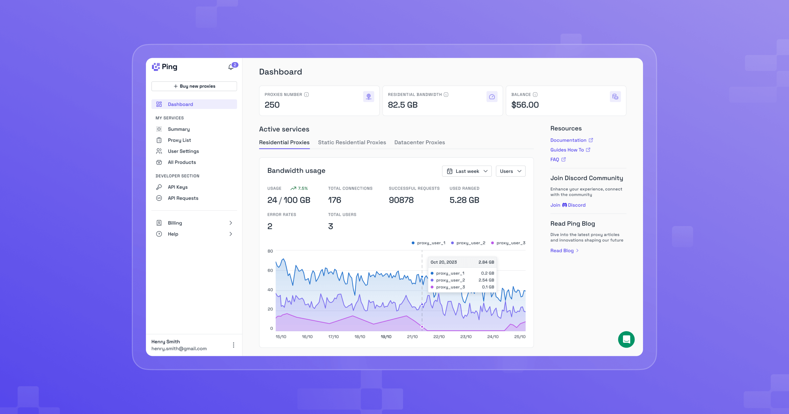Click the gauge icon on Residential Bandwidth card
Viewport: 789px width, 414px height.
(492, 96)
